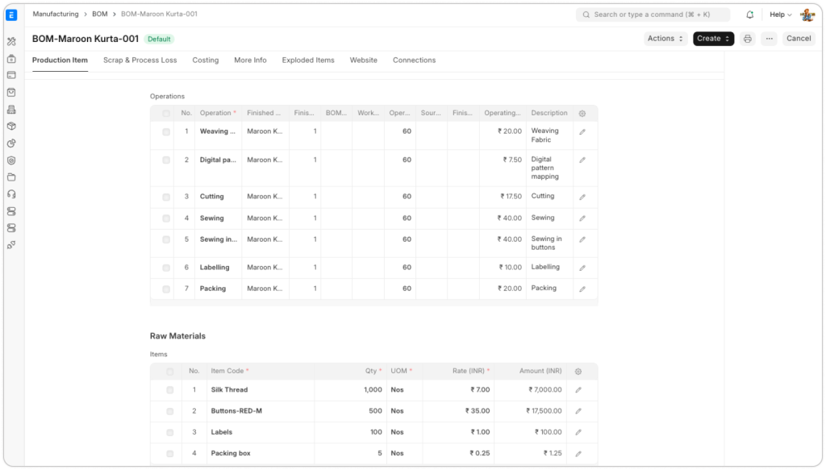Click pencil icon for the Packing operation row

tap(582, 289)
